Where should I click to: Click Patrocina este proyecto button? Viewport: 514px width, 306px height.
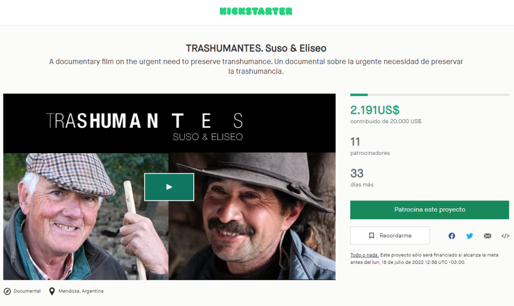click(430, 210)
